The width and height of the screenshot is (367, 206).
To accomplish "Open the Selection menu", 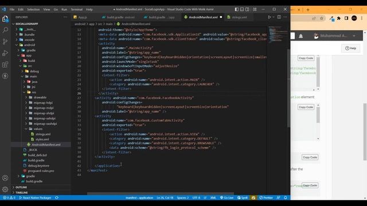I will pos(33,9).
